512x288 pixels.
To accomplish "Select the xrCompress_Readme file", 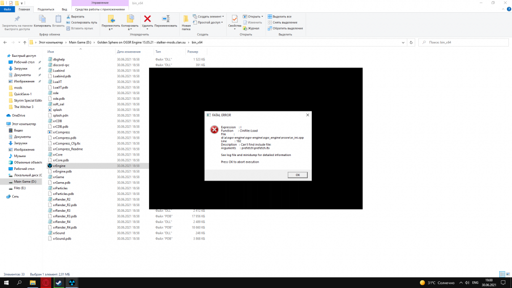I will 68,149.
